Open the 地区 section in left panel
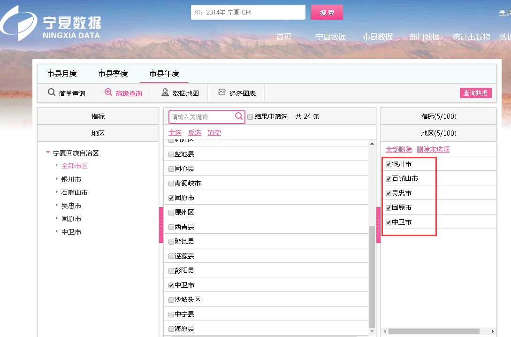The width and height of the screenshot is (511, 337). click(98, 133)
